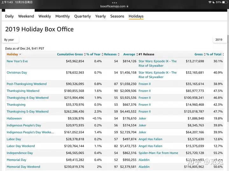Tap the lock icon beside boxofficemojo.com
The height and width of the screenshot is (171, 229).
tap(128, 6)
